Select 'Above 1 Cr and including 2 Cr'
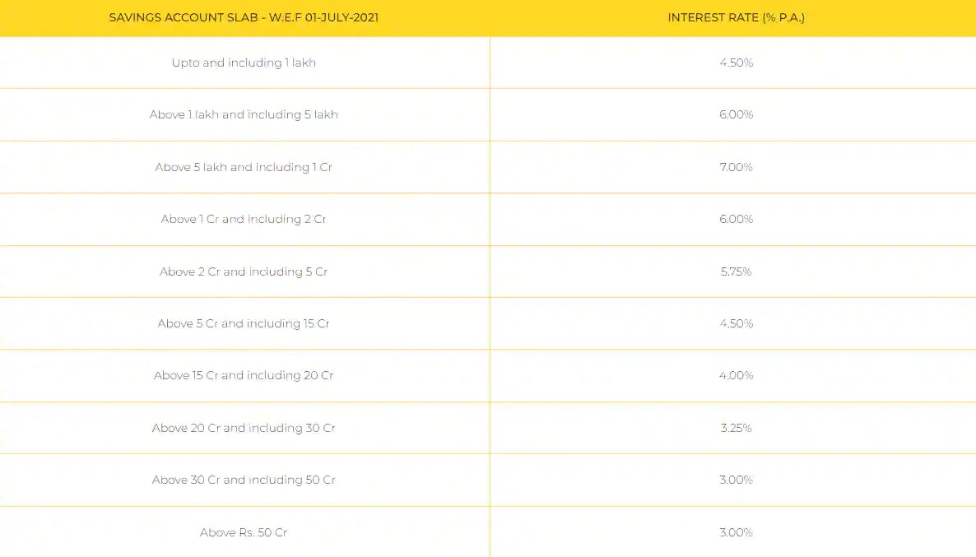The height and width of the screenshot is (557, 976). point(244,219)
